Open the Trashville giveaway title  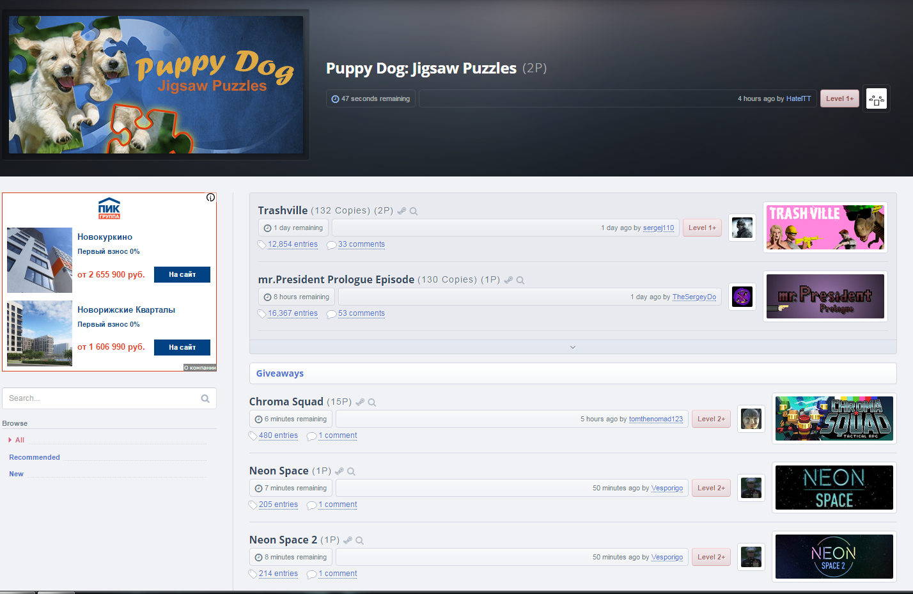[x=283, y=210]
